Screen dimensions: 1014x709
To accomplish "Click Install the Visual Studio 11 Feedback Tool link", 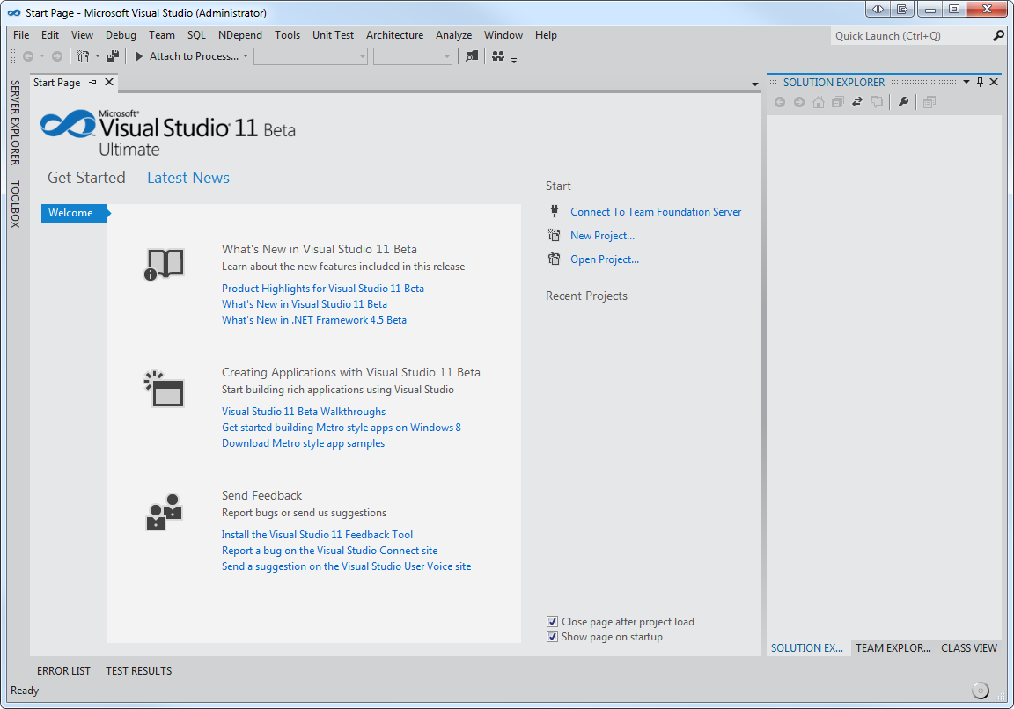I will pyautogui.click(x=317, y=535).
